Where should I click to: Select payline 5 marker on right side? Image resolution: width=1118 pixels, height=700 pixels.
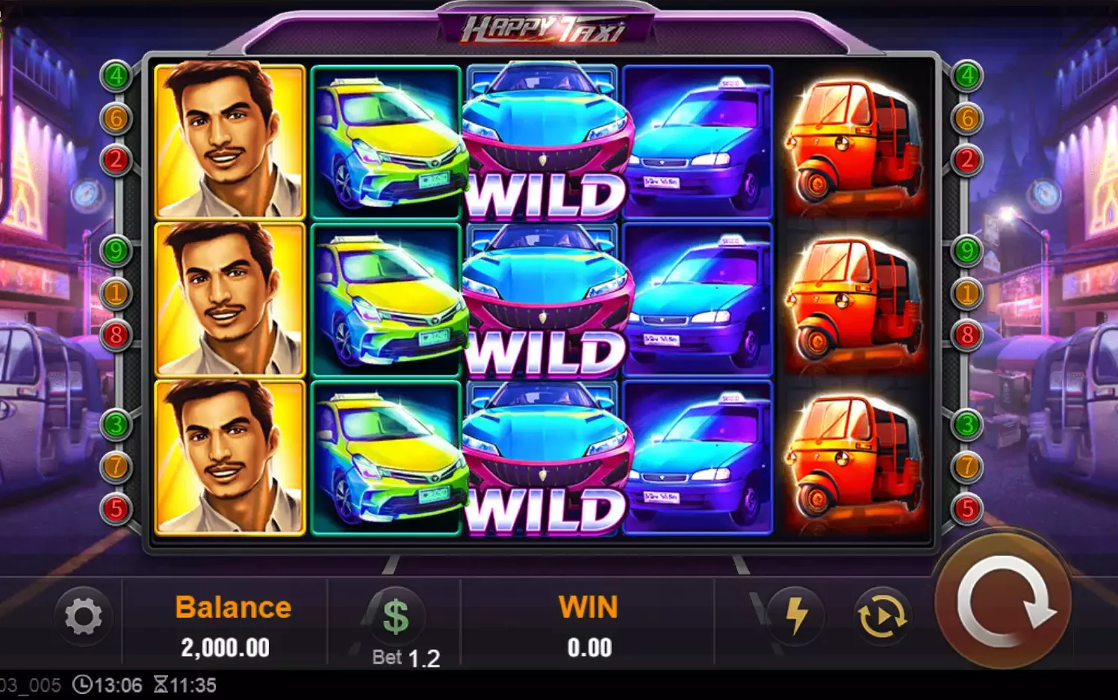[967, 509]
